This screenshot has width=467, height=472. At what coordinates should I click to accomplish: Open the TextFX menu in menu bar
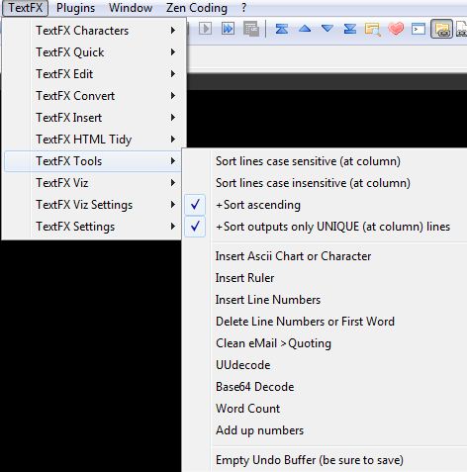[x=26, y=8]
